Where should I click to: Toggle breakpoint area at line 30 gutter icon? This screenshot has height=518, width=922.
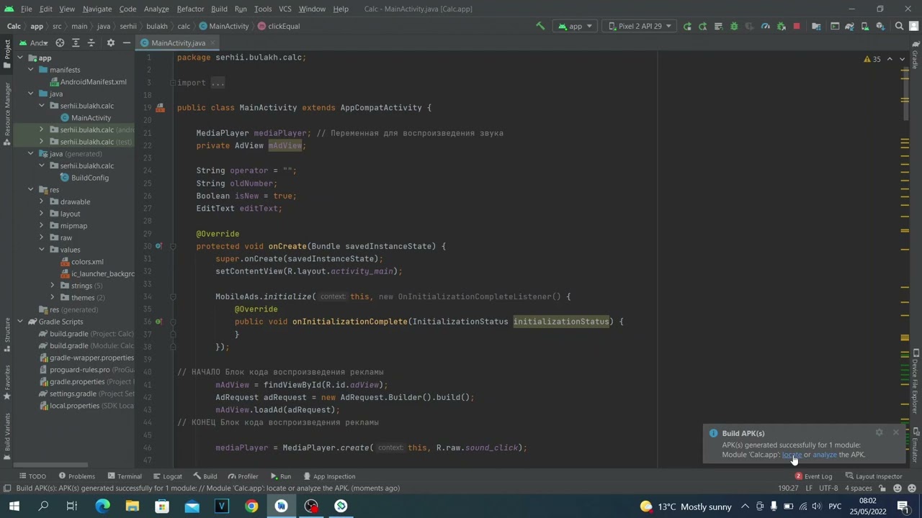tap(159, 246)
